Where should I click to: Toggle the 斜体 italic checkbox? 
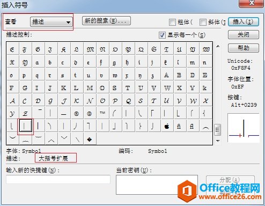click(203, 22)
